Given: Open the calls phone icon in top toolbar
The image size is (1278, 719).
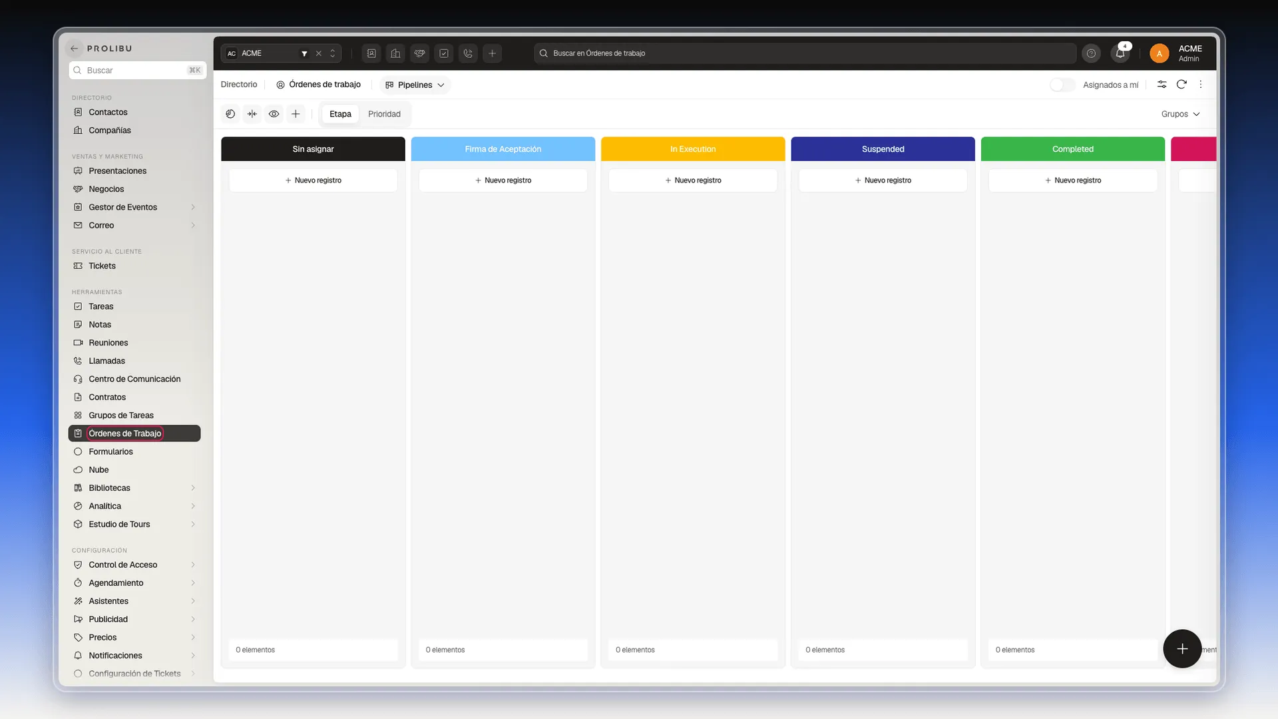Looking at the screenshot, I should pos(468,53).
